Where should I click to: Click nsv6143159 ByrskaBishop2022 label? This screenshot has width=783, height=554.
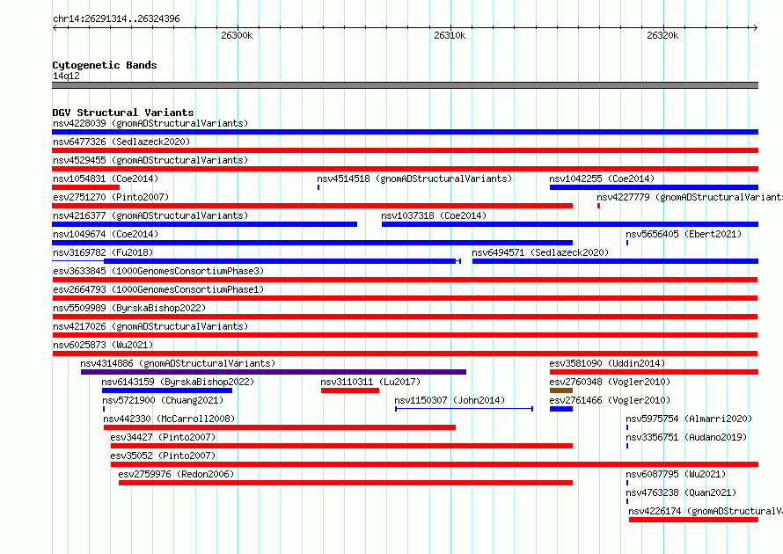(x=178, y=382)
